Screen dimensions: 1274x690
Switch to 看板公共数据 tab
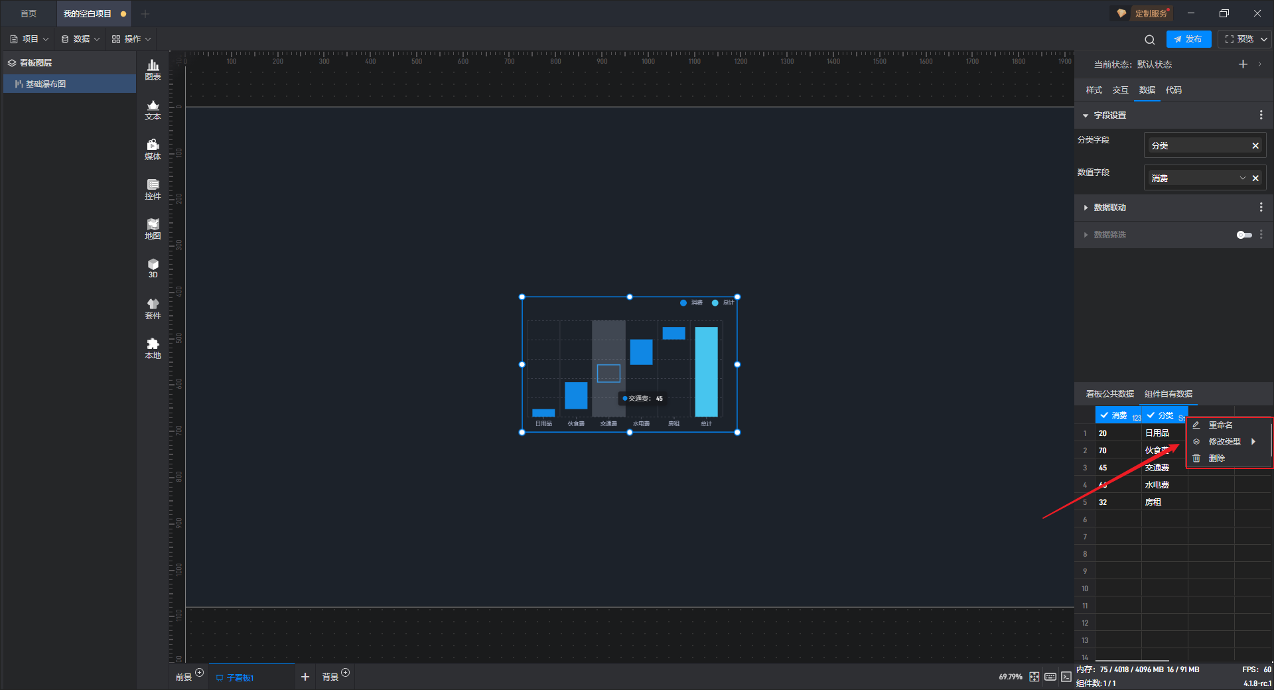pyautogui.click(x=1109, y=394)
